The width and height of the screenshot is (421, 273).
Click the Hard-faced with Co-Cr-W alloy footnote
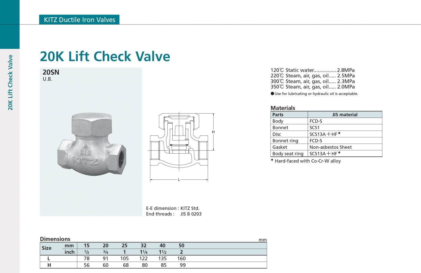(306, 161)
